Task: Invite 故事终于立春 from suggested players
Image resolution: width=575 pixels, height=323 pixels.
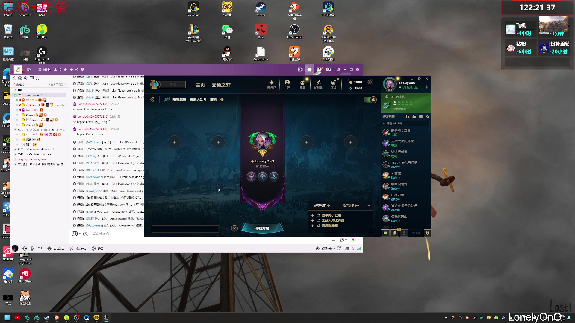Action: (x=312, y=215)
